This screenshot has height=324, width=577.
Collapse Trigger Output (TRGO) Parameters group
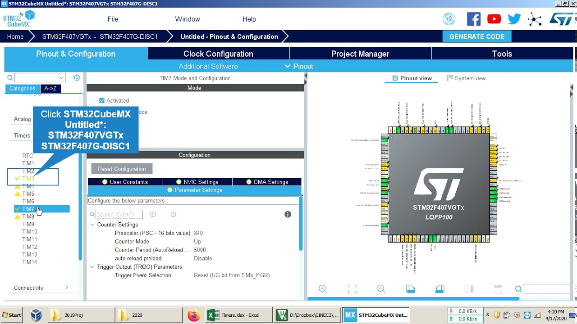(92, 267)
